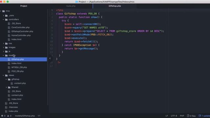Click file icon beside HomeController.php
The height and width of the screenshot is (118, 210).
[9, 35]
